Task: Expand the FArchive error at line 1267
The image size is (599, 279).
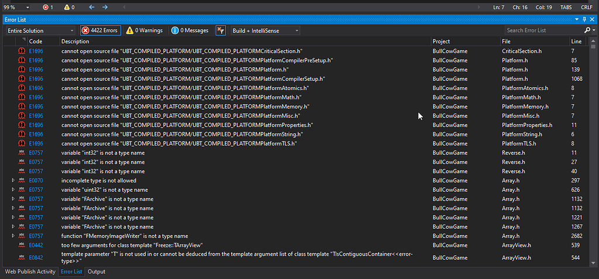Action: [13, 226]
